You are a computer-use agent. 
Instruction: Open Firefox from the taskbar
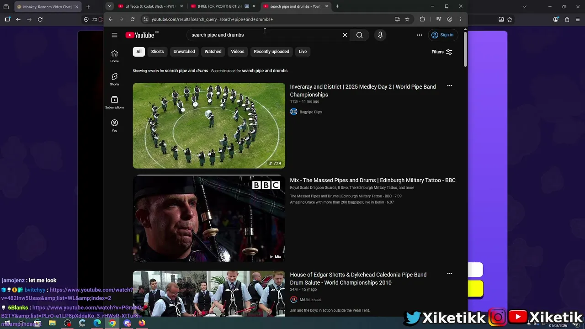point(142,323)
